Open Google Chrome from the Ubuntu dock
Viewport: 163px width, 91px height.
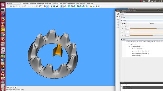pyautogui.click(x=3, y=35)
